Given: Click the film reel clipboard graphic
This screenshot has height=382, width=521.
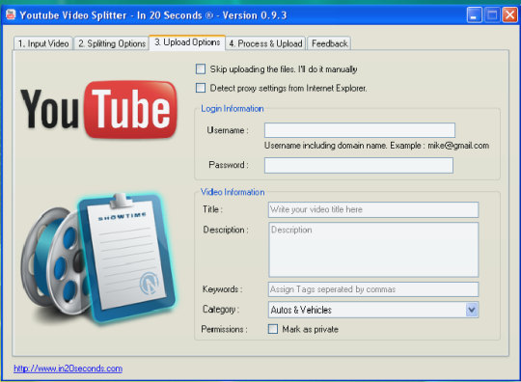Looking at the screenshot, I should pyautogui.click(x=98, y=259).
